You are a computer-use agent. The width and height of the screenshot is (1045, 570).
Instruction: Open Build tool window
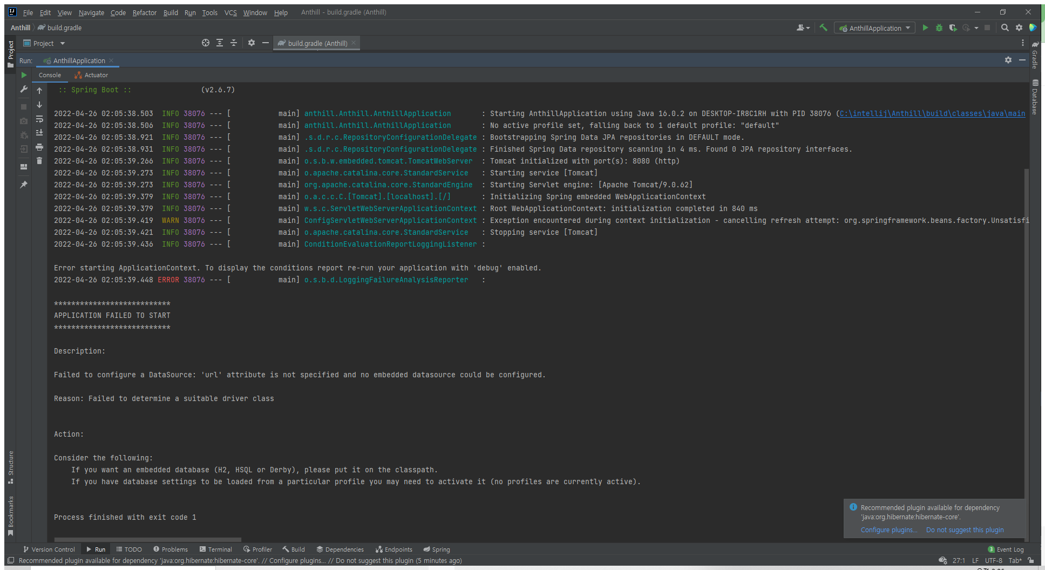tap(294, 549)
